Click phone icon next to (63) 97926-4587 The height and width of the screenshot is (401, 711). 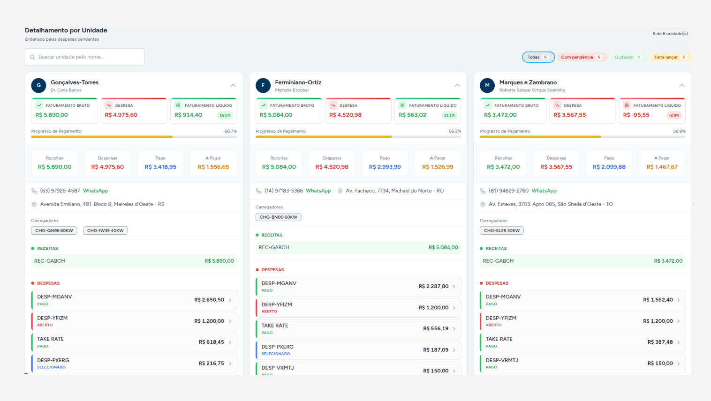[x=34, y=191]
